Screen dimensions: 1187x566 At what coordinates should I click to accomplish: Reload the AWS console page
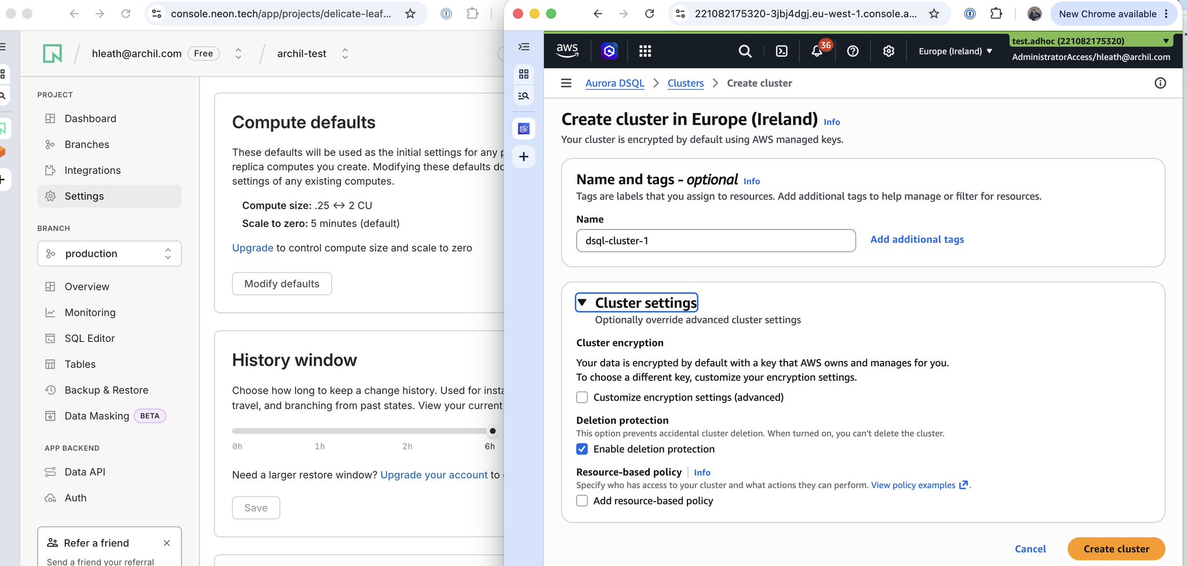(x=650, y=13)
